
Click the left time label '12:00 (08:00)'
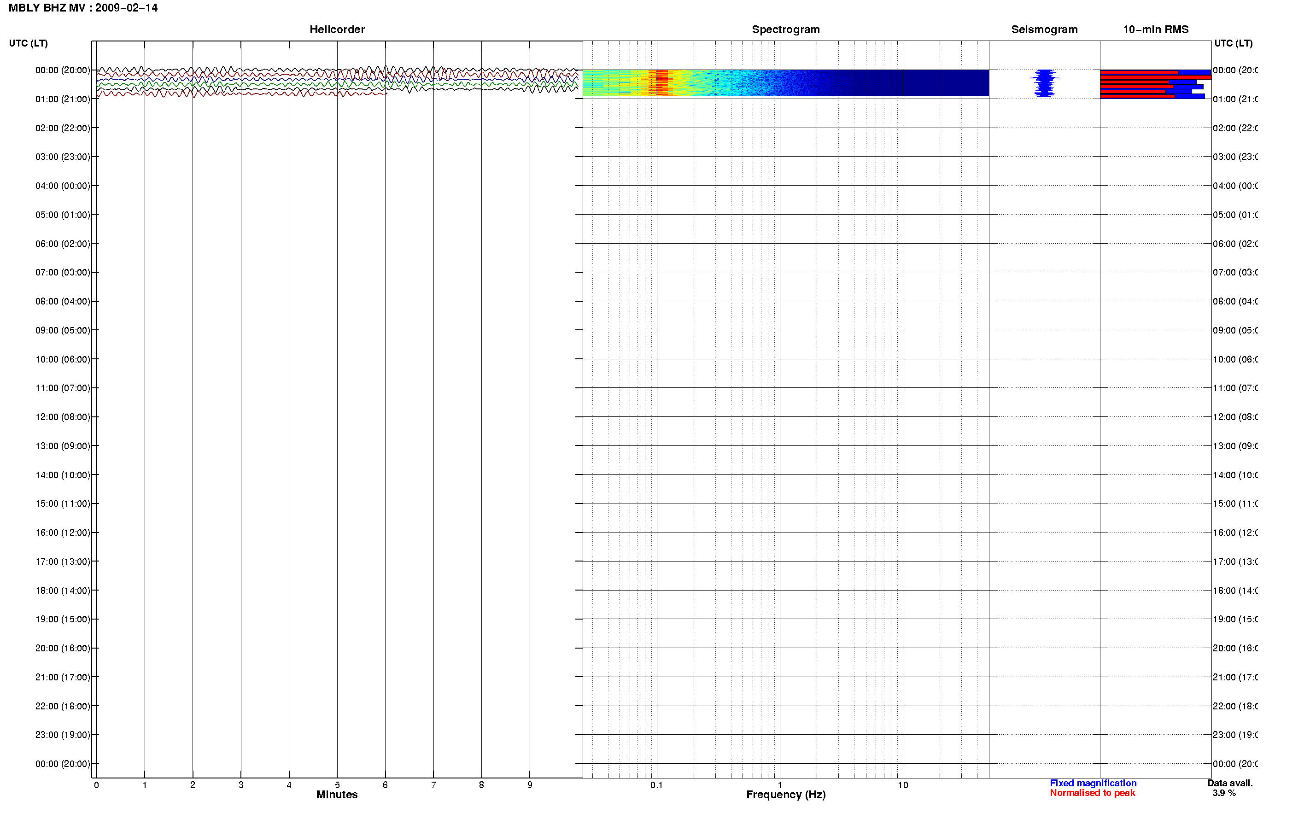click(63, 417)
